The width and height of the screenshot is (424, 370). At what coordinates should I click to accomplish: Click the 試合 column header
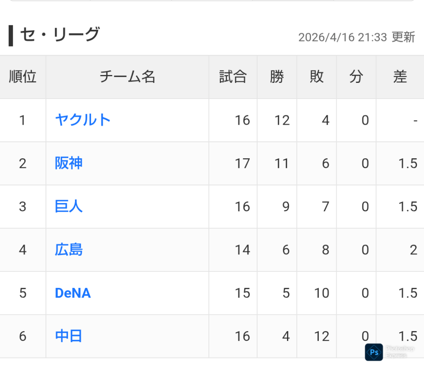(x=233, y=77)
